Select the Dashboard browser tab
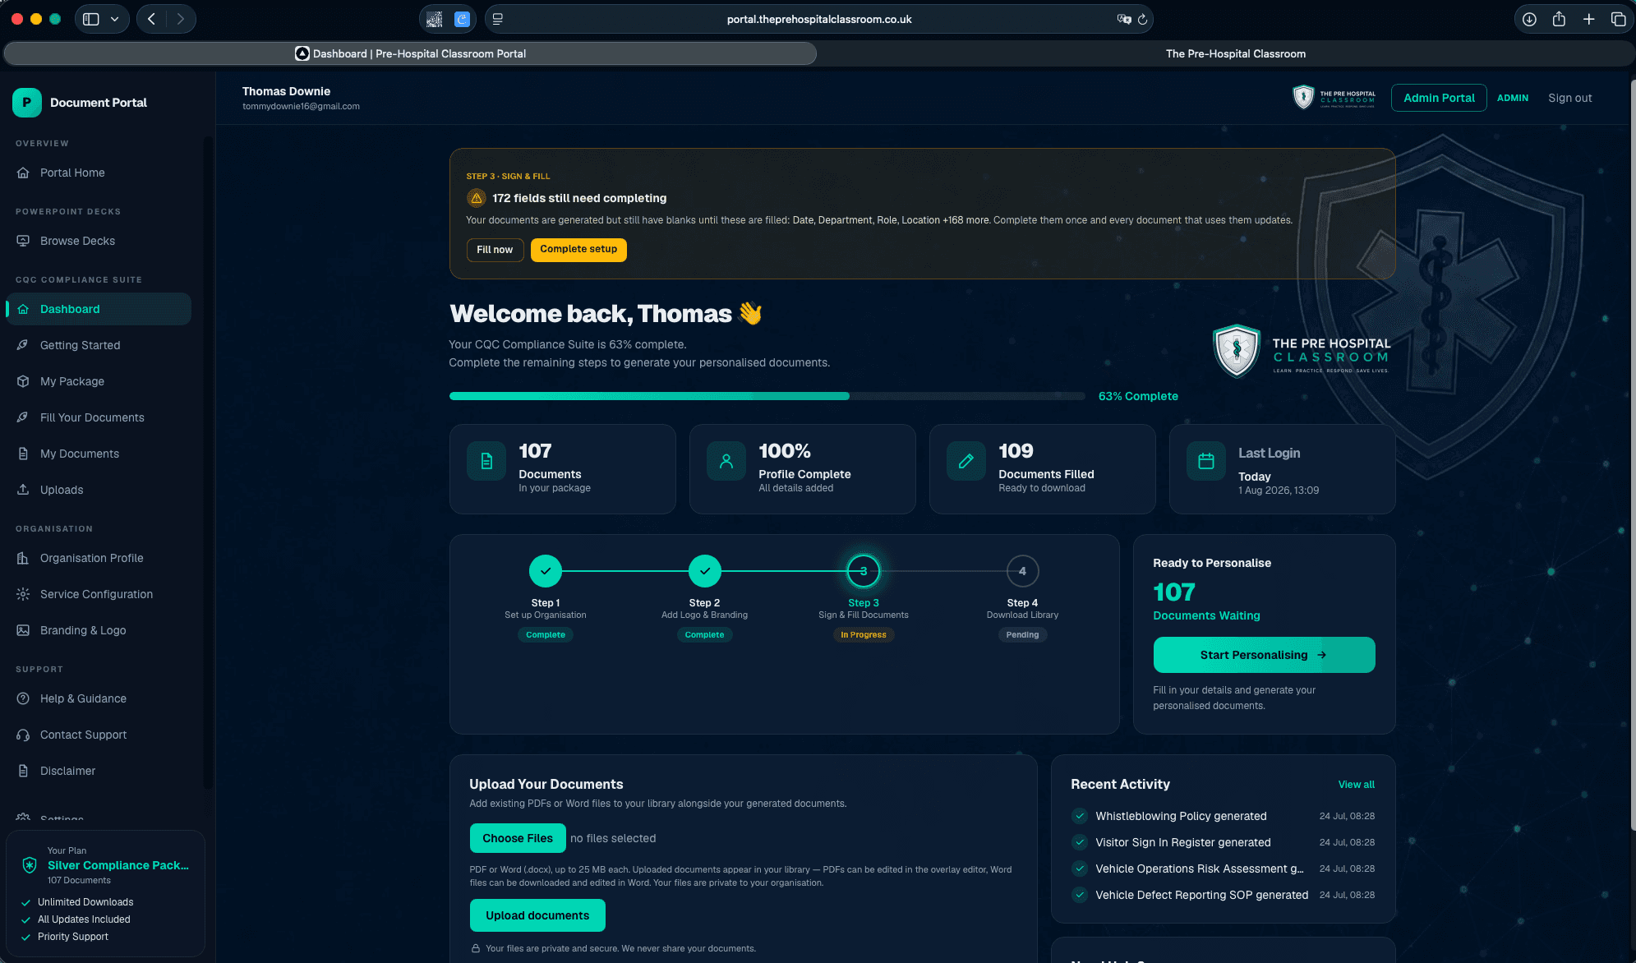Screen dimensions: 1636x963 (x=410, y=53)
